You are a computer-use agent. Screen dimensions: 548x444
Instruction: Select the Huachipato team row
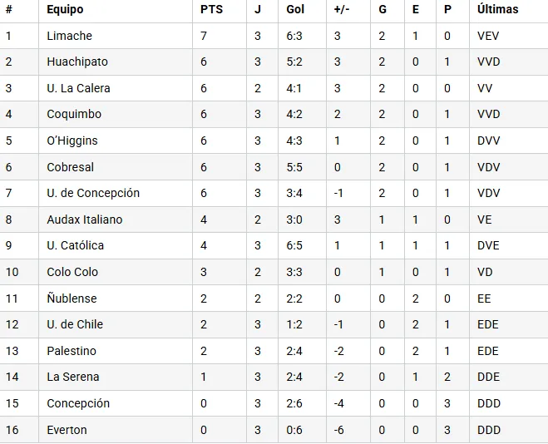point(77,62)
